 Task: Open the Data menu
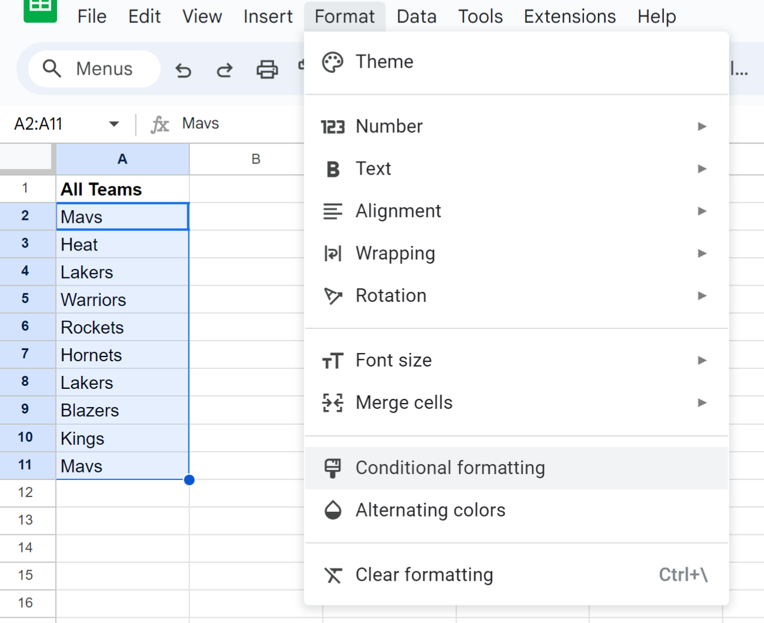[417, 16]
